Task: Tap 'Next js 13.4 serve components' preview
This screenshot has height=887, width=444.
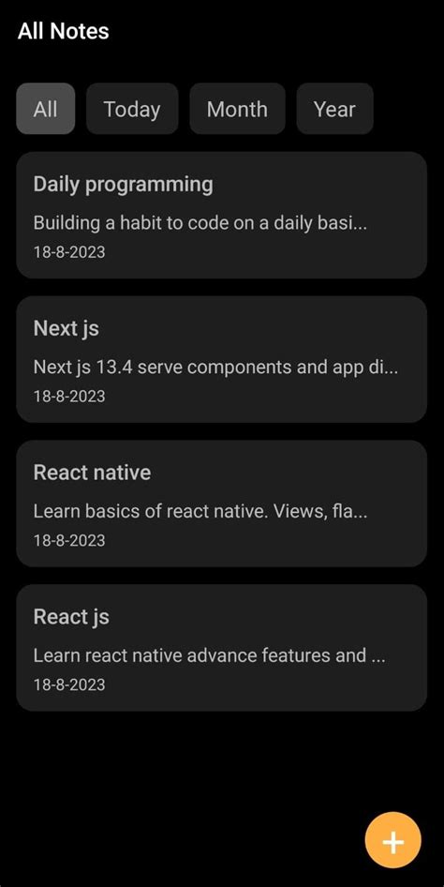Action: pos(215,368)
